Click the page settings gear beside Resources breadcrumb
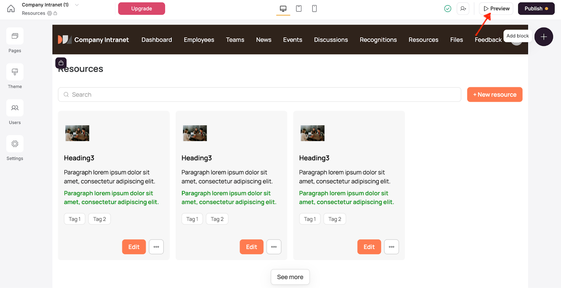The height and width of the screenshot is (288, 561). coord(49,13)
